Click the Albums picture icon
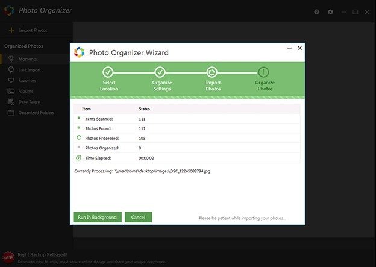Image resolution: width=376 pixels, height=267 pixels. click(x=11, y=91)
